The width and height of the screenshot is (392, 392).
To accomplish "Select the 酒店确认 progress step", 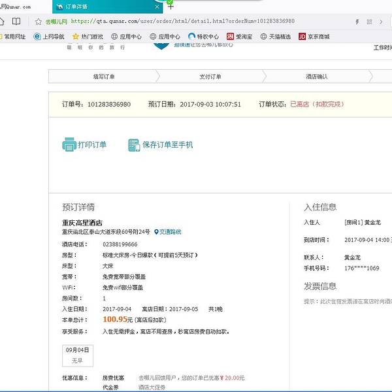I will click(317, 76).
